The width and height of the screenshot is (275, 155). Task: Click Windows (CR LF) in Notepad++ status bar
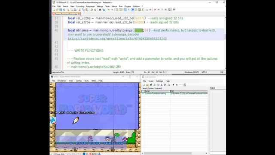click(192, 72)
